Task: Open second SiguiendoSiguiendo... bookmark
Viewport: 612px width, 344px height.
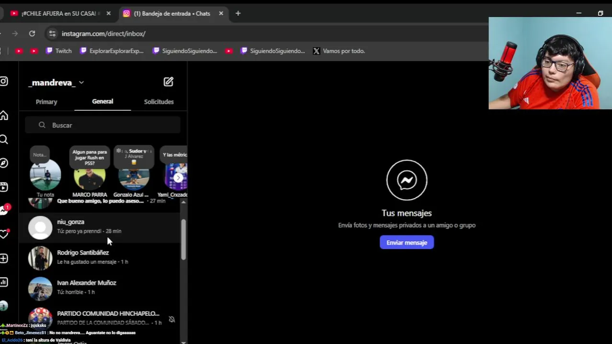Action: point(272,51)
